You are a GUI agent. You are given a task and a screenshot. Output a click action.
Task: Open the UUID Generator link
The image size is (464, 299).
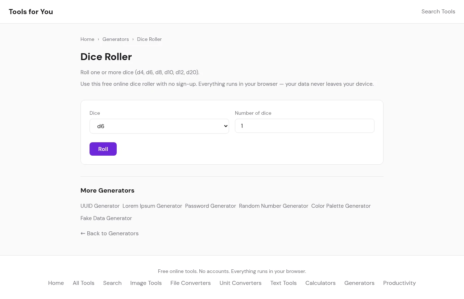pyautogui.click(x=100, y=206)
